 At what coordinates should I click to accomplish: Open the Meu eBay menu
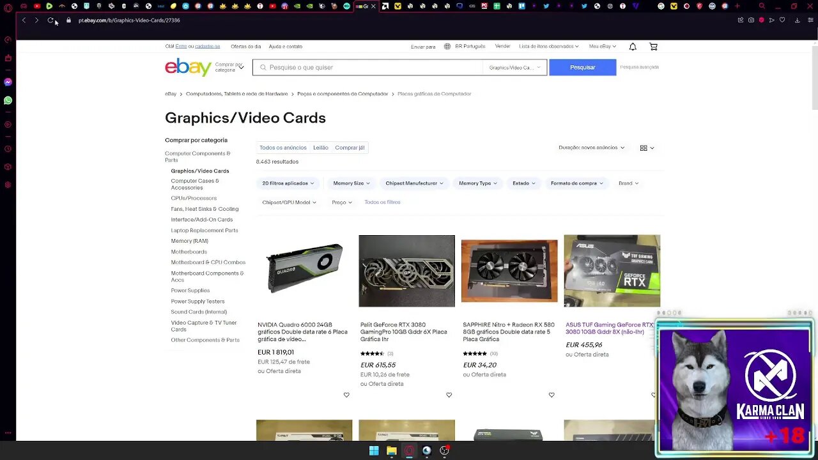tap(603, 47)
